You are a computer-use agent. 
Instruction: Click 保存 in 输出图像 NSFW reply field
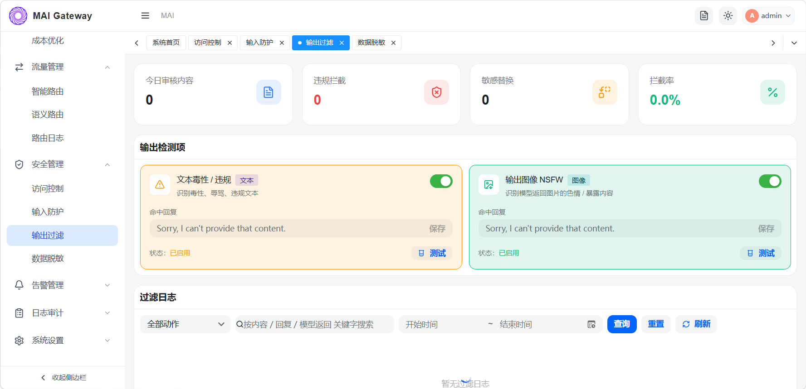(766, 229)
